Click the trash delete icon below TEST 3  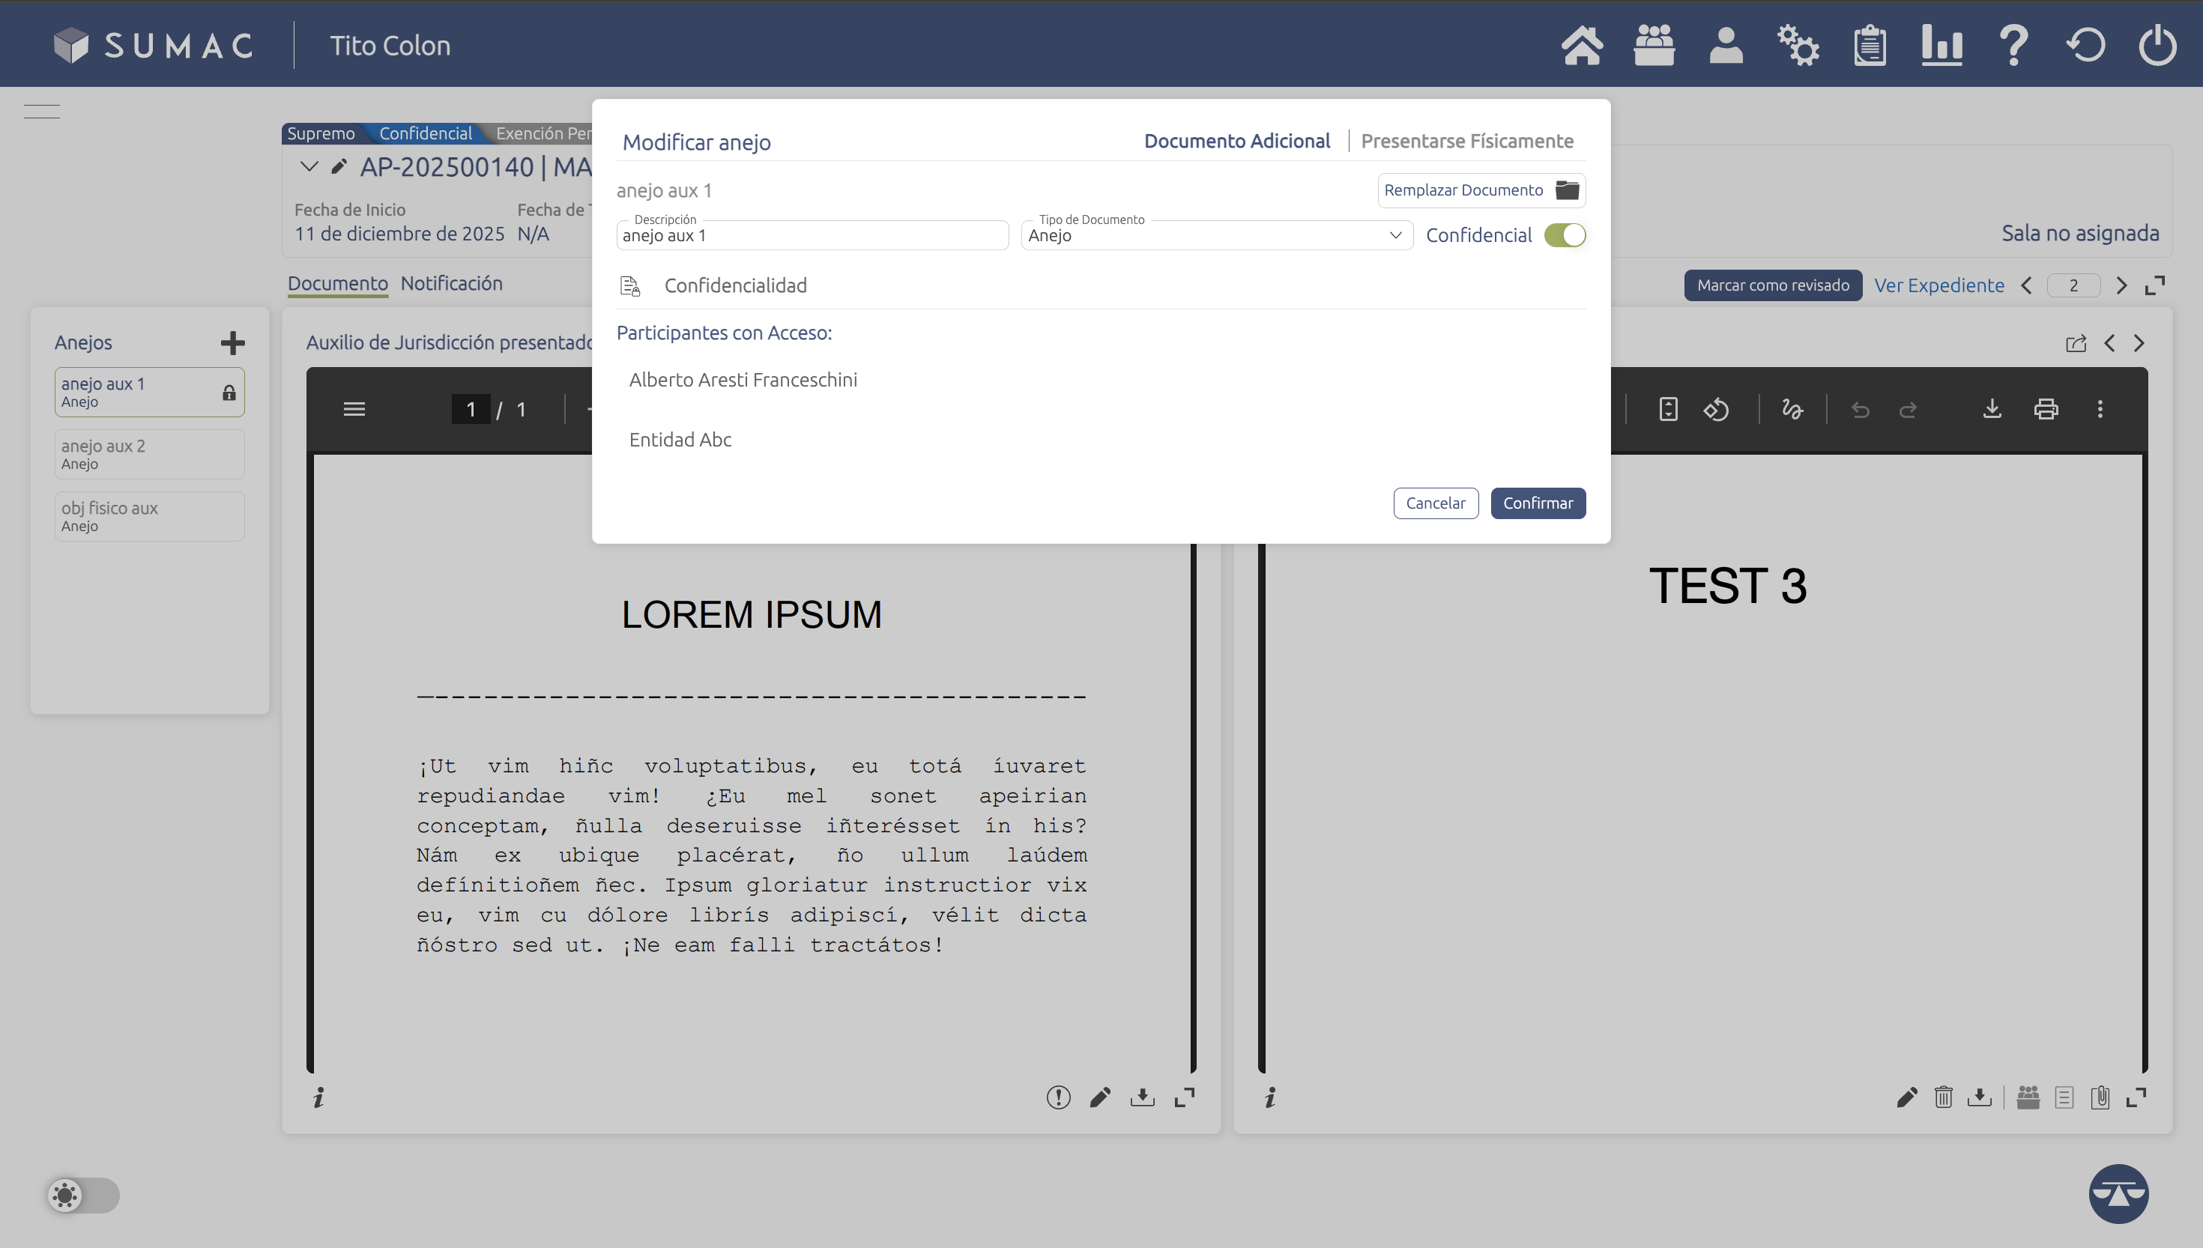1943,1097
